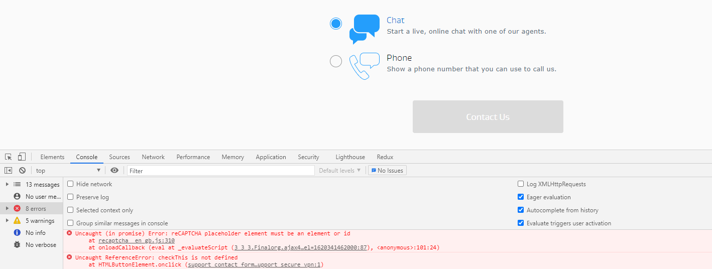Open the Performance tab
Image resolution: width=712 pixels, height=269 pixels.
(x=193, y=157)
